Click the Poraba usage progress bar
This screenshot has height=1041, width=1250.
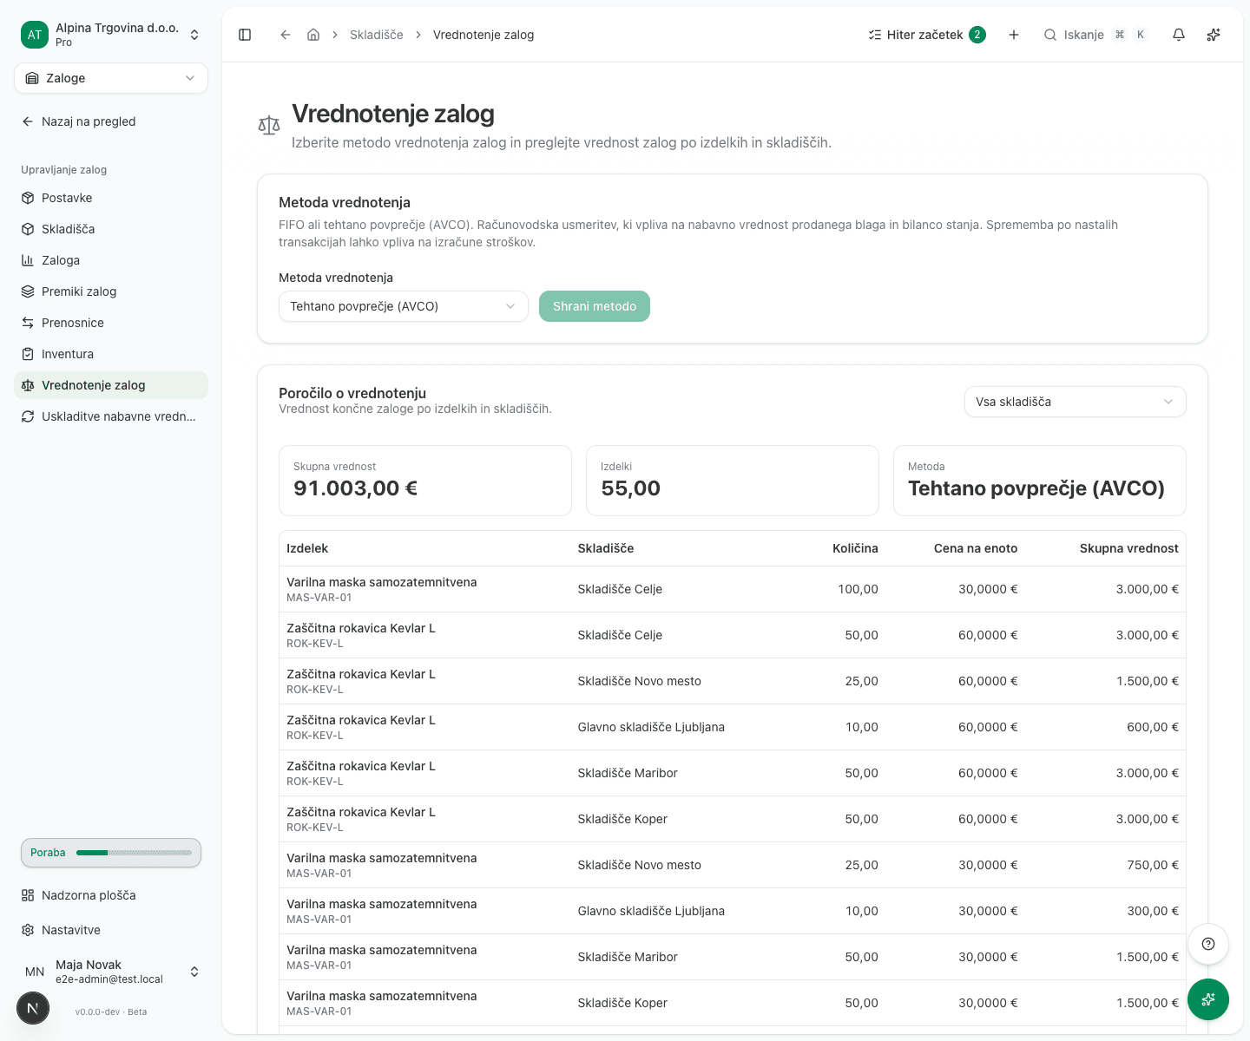click(111, 853)
